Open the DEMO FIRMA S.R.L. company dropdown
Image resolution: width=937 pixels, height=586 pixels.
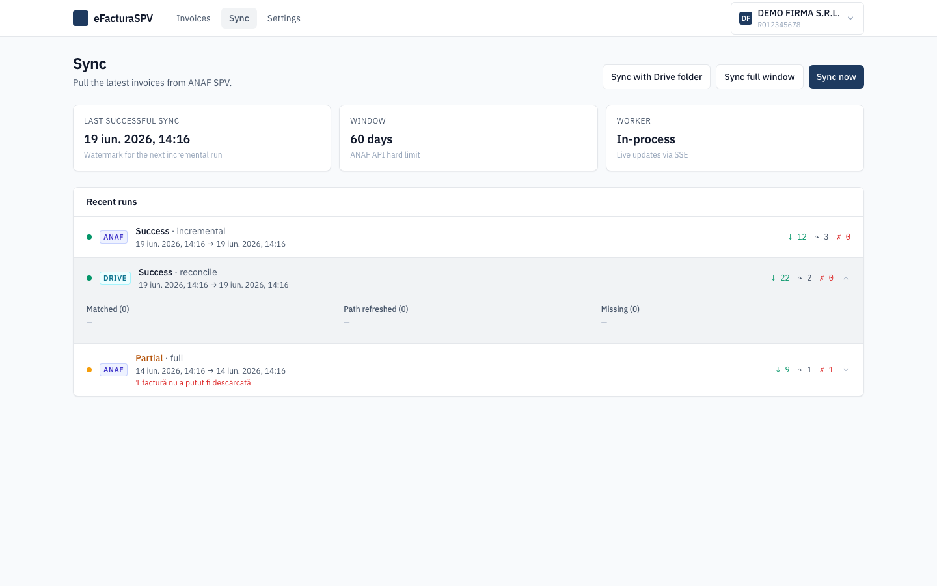(797, 18)
